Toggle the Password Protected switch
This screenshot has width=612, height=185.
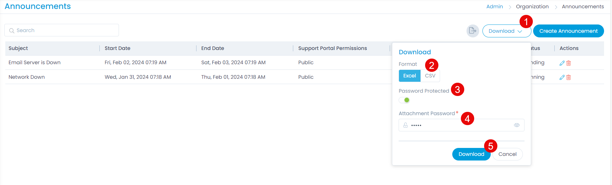click(405, 100)
